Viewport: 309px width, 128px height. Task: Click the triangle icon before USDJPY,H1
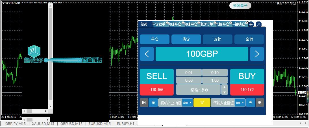tap(4, 3)
